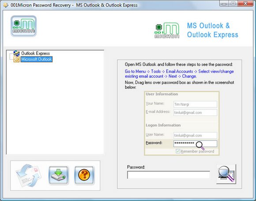The image size is (256, 201).
Task: Click the Outlook Express envelope icon in tree
Action: click(16, 53)
